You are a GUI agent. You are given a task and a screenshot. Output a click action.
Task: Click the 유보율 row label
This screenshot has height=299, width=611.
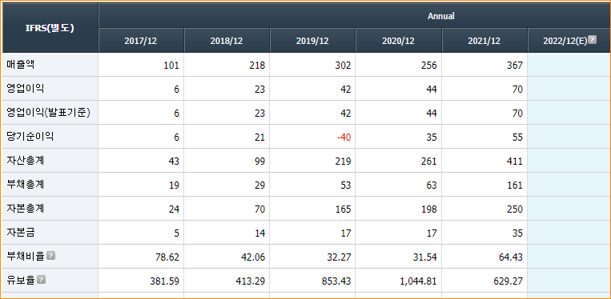point(20,281)
